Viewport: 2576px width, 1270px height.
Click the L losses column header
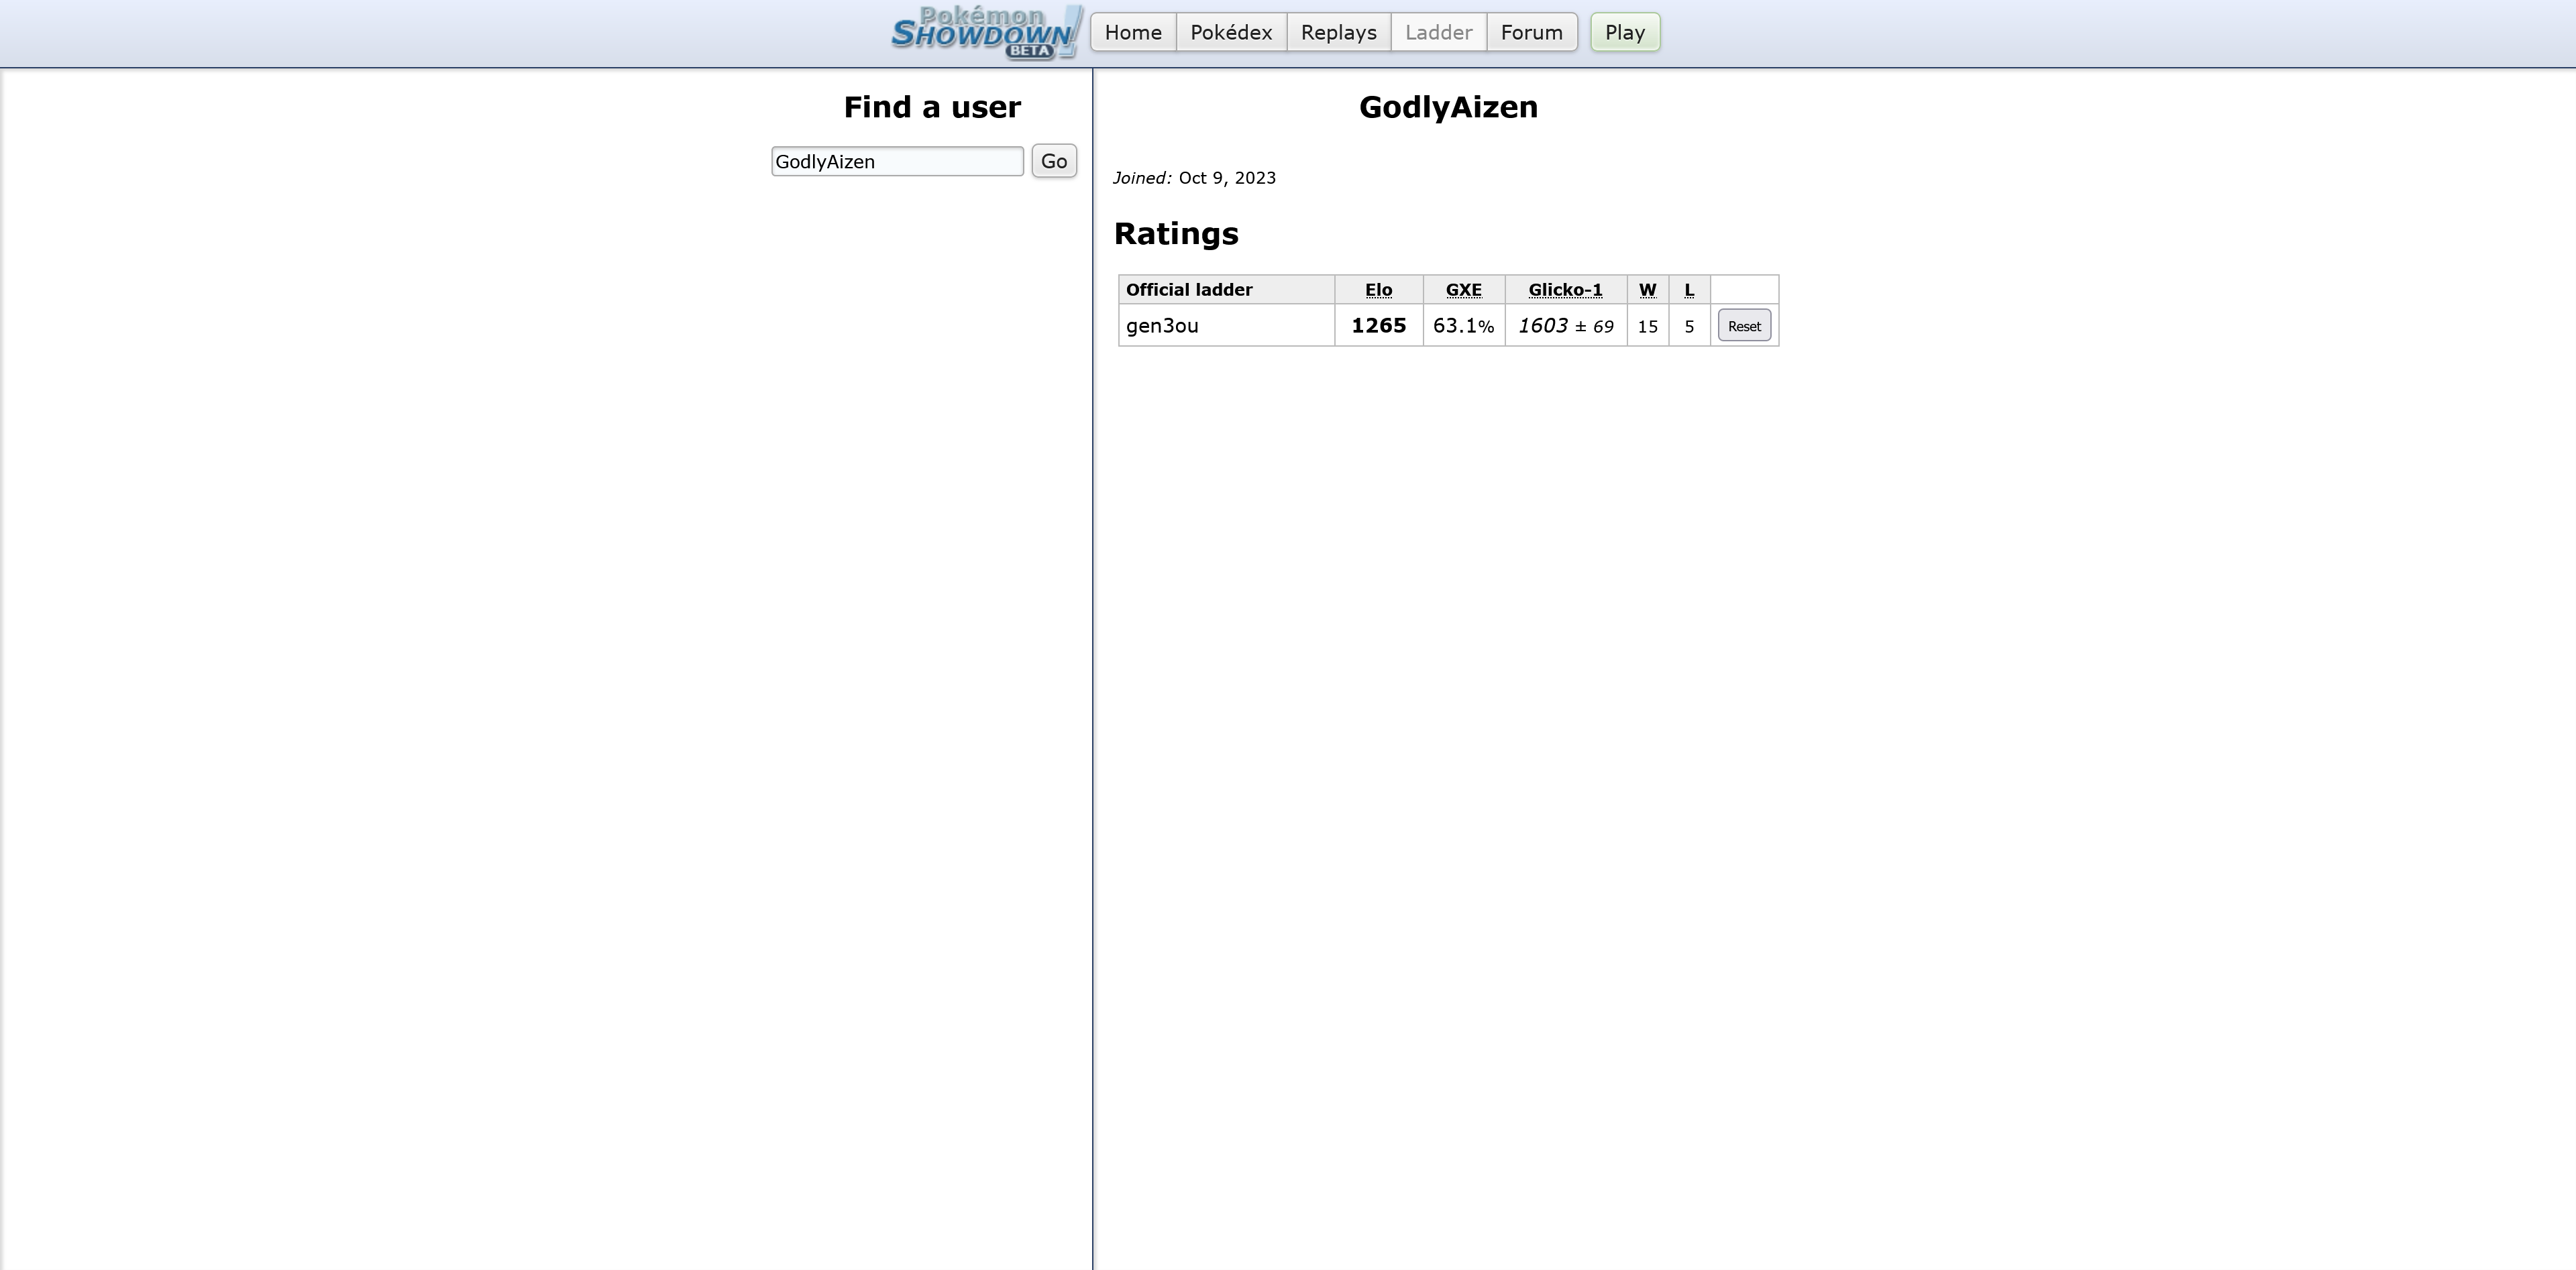(x=1689, y=290)
